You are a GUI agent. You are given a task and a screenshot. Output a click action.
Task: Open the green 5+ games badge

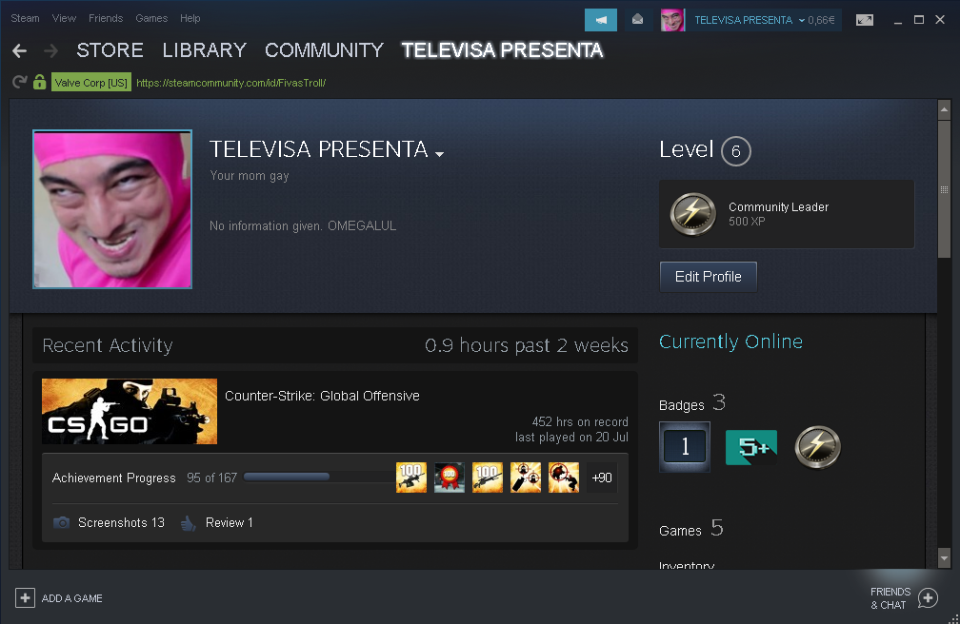751,447
